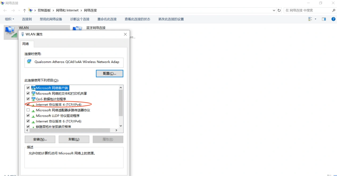Viewport: 337px width, 176px height.
Task: Click the 卸载 button
Action: [x=74, y=139]
